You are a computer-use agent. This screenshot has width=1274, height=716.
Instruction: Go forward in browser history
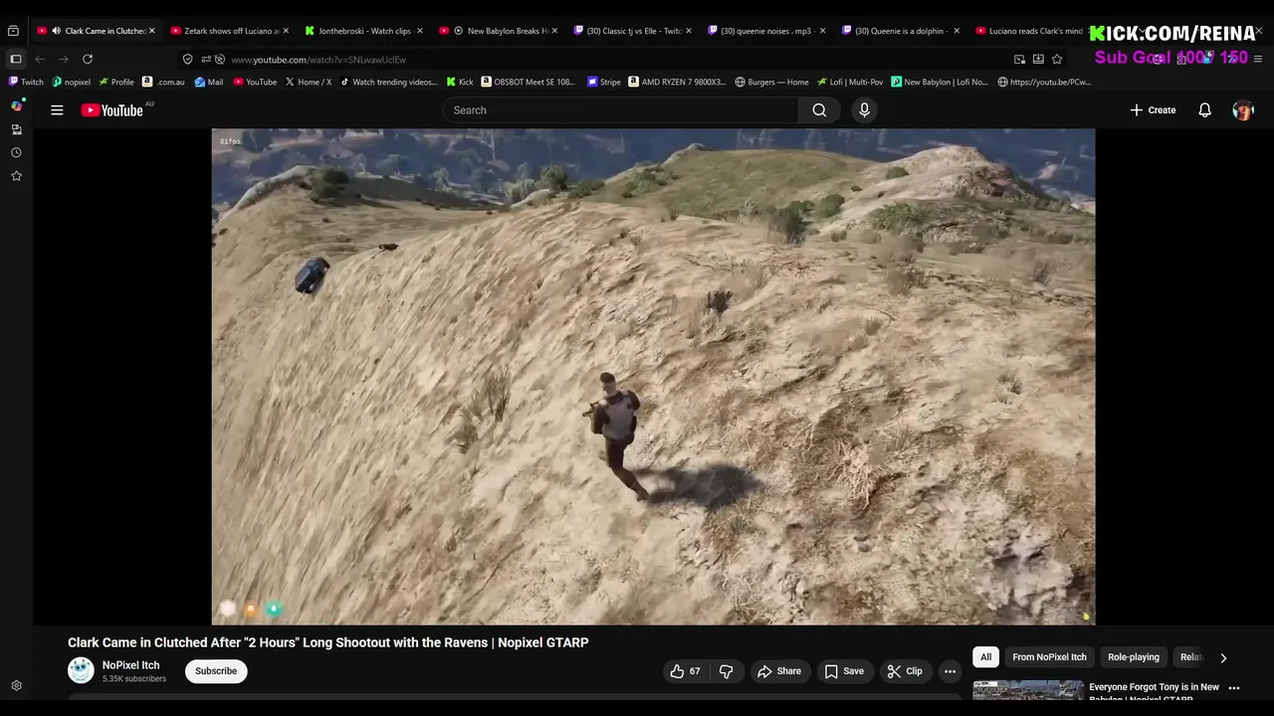click(x=63, y=60)
